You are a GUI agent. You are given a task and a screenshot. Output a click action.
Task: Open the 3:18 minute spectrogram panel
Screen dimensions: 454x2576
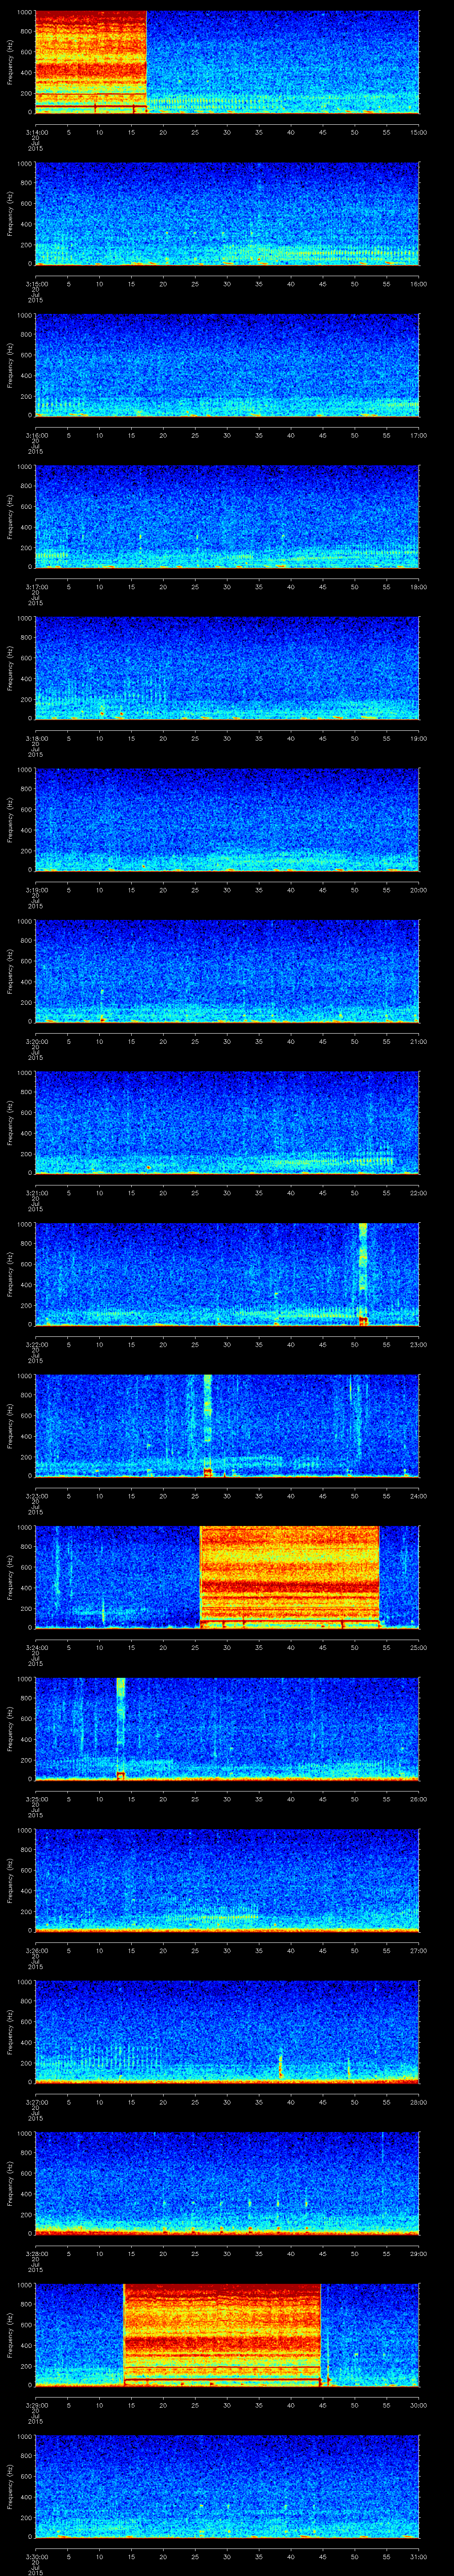coord(227,668)
